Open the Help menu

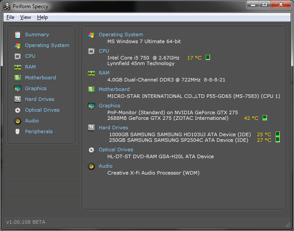tap(42, 17)
